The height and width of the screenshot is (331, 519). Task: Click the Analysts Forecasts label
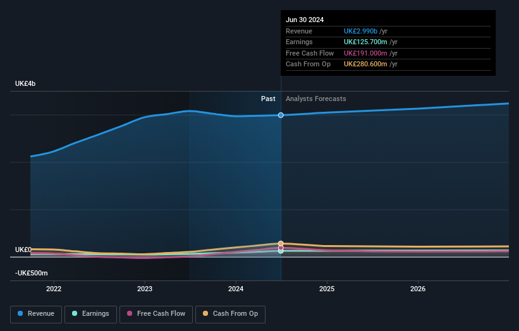point(316,99)
